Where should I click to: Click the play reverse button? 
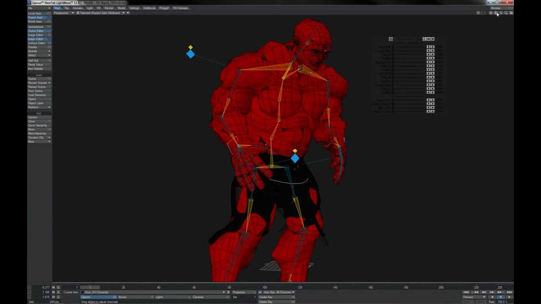[x=492, y=297]
